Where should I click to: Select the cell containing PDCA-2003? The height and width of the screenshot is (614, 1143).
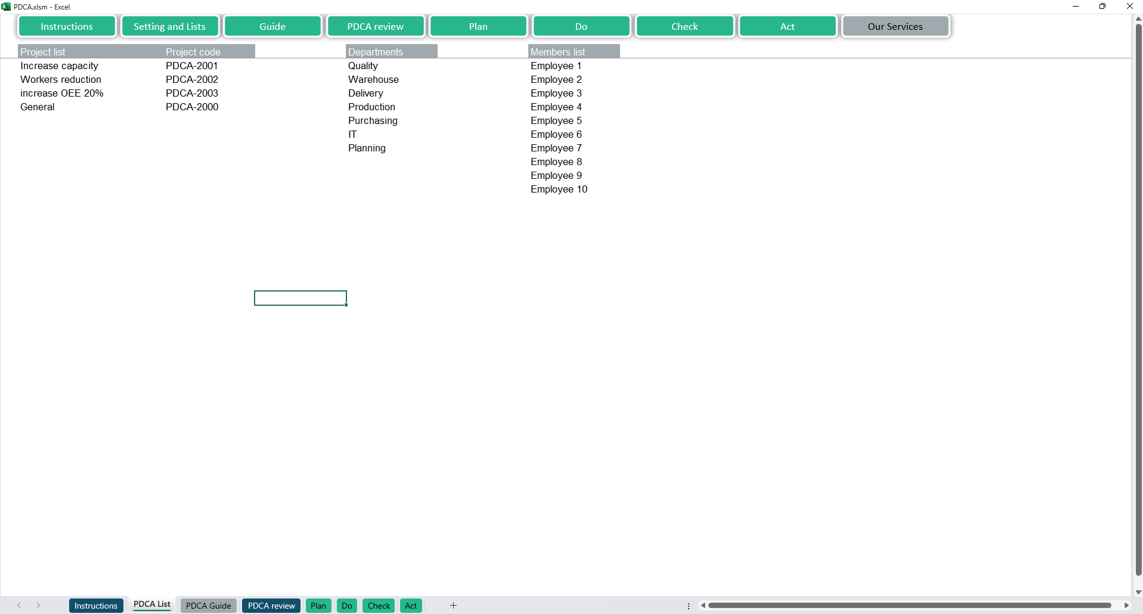[192, 93]
